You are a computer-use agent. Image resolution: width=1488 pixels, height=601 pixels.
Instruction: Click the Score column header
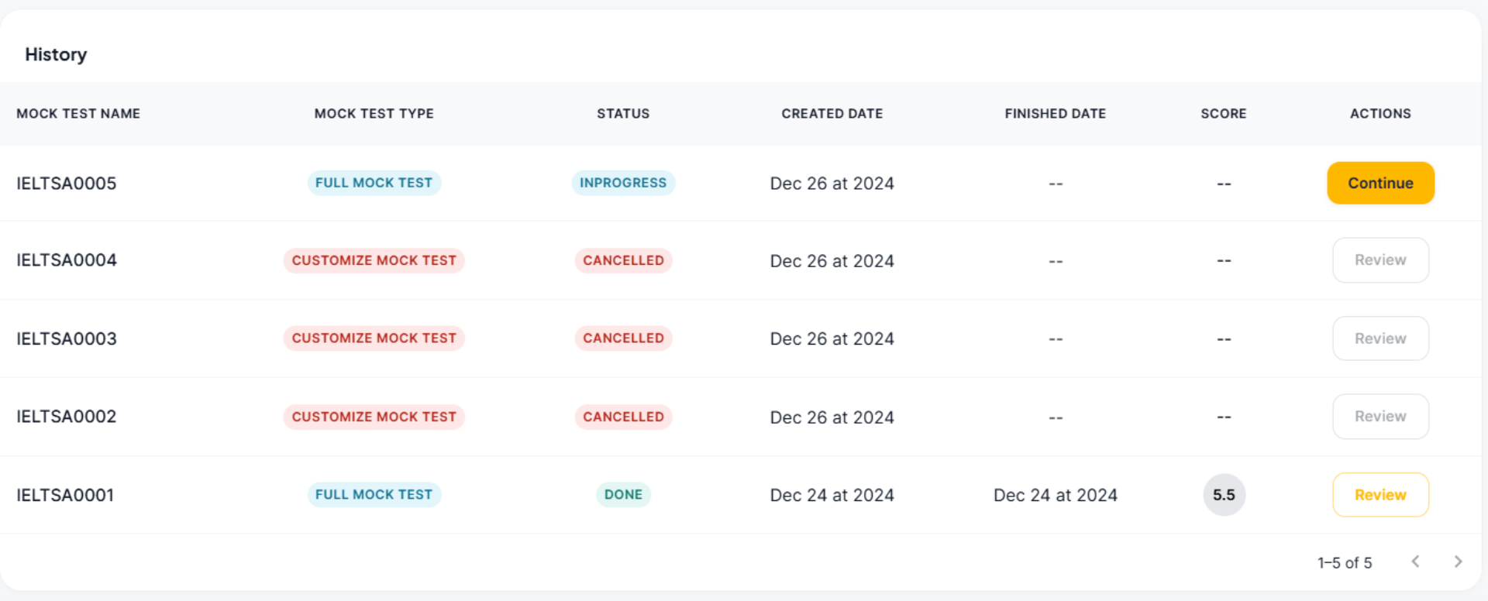[1224, 114]
